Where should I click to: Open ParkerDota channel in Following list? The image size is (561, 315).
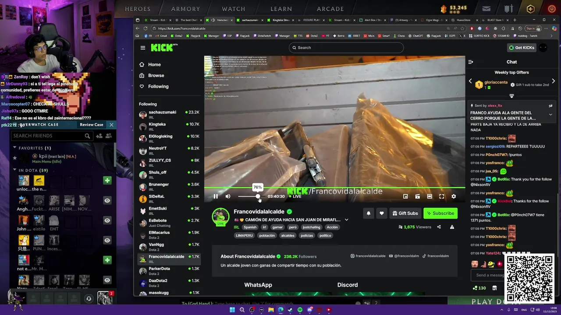pyautogui.click(x=169, y=271)
